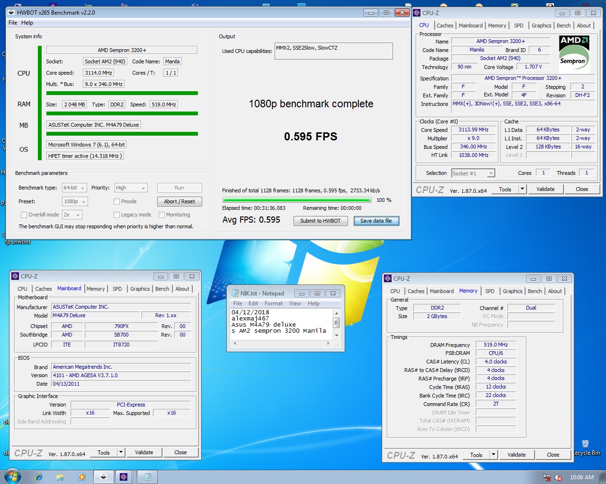Open the Socket #1 selection dropdown
The width and height of the screenshot is (606, 484).
click(473, 173)
